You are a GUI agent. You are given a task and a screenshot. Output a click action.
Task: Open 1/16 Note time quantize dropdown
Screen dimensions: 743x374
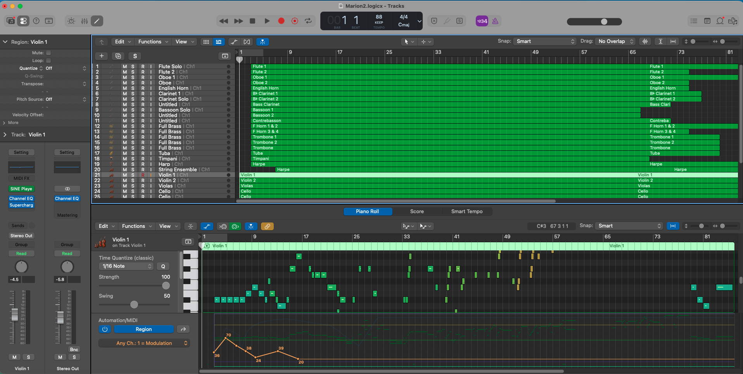point(126,266)
